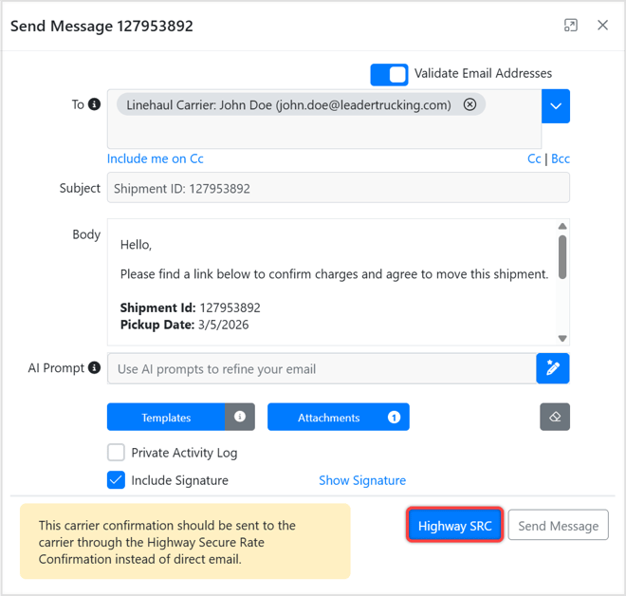The height and width of the screenshot is (596, 626).
Task: Click the Highway SRC button
Action: coord(454,526)
